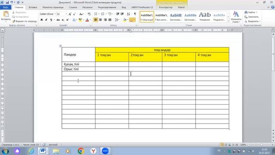
Task: Click the Decrease Indent icon
Action: pos(118,14)
